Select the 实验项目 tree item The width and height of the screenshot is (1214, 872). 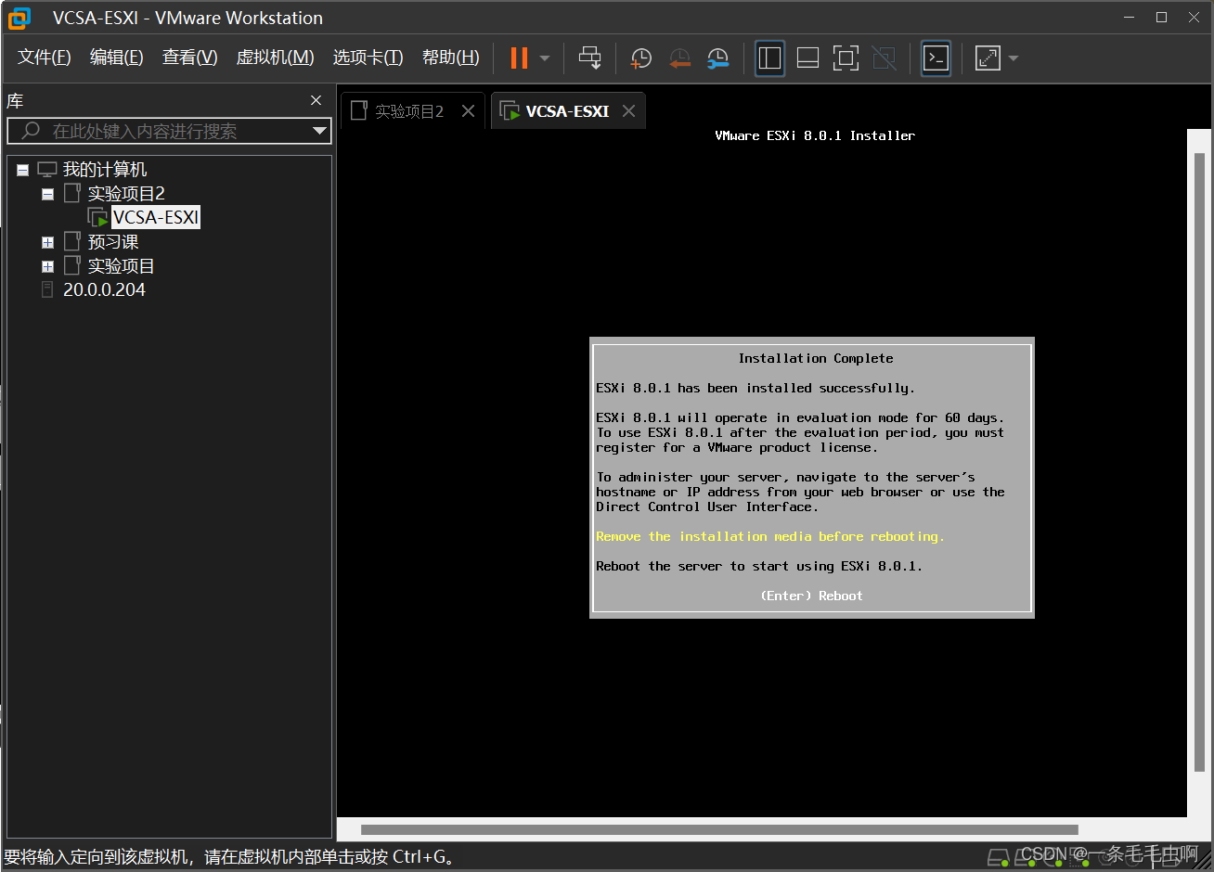pyautogui.click(x=121, y=266)
